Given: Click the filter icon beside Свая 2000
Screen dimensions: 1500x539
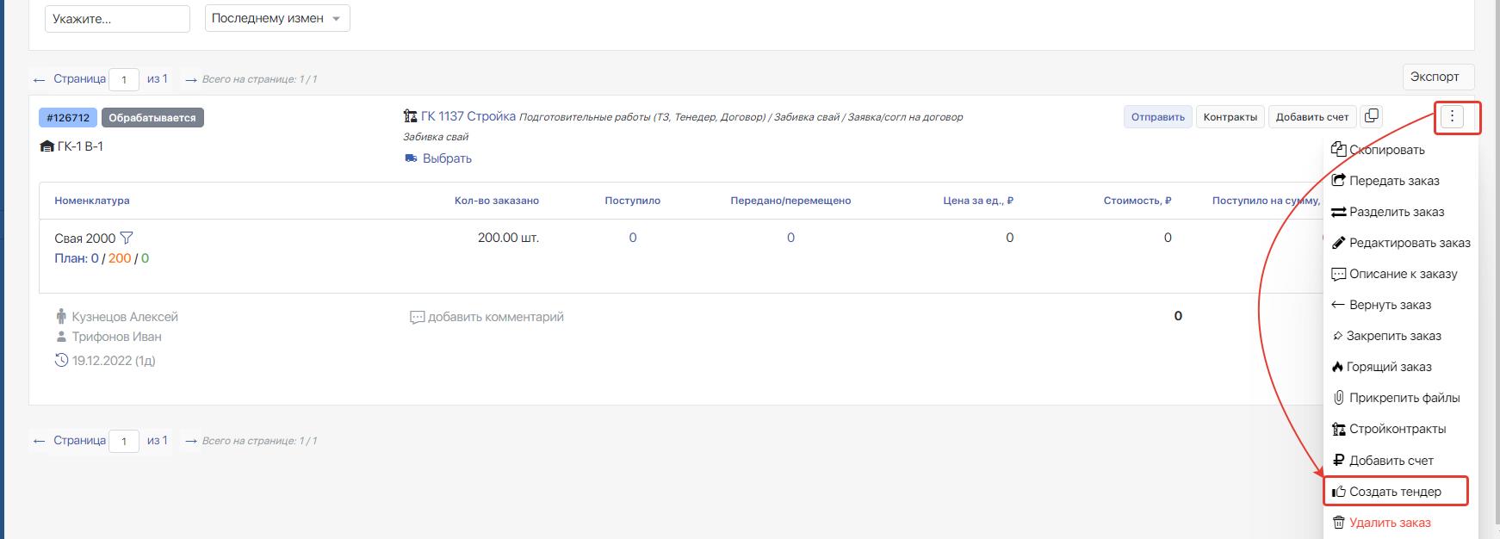Looking at the screenshot, I should click(x=127, y=239).
